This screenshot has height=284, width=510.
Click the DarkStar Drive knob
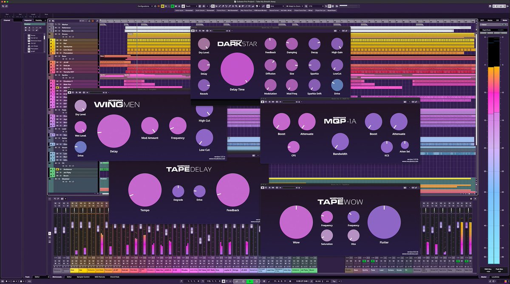tap(337, 85)
